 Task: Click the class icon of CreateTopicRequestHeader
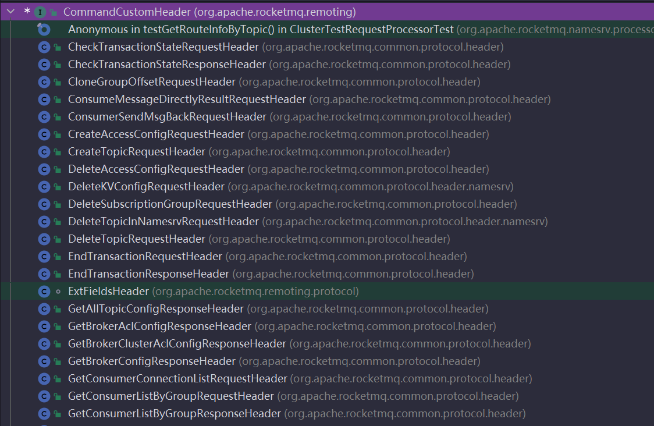coord(44,152)
